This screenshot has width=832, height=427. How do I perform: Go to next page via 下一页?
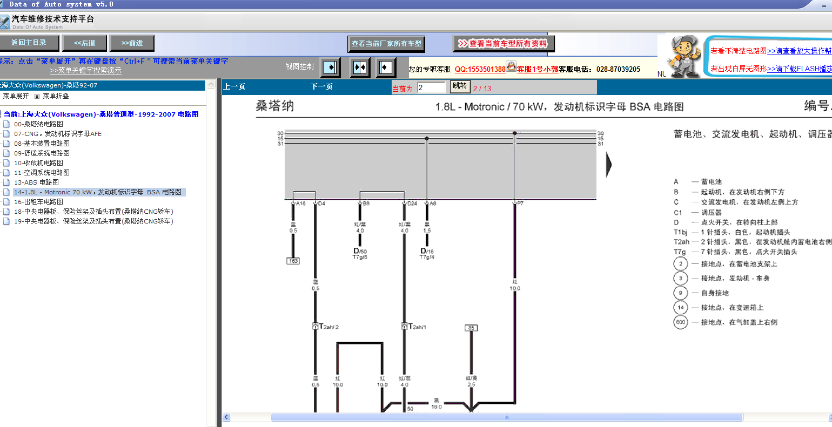tap(322, 87)
